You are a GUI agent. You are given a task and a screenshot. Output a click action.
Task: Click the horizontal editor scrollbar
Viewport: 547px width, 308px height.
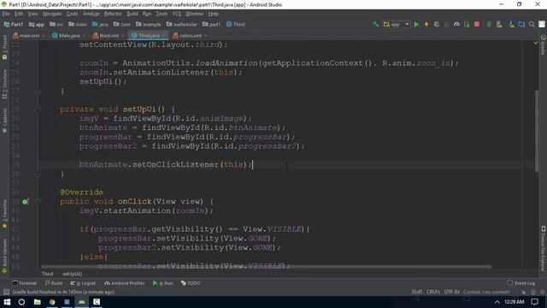pos(266,267)
